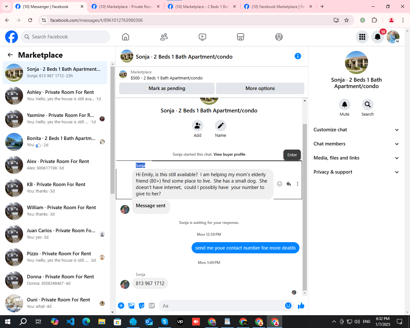
Task: Open Video (Watch) icon in top navigation
Action: point(202,37)
